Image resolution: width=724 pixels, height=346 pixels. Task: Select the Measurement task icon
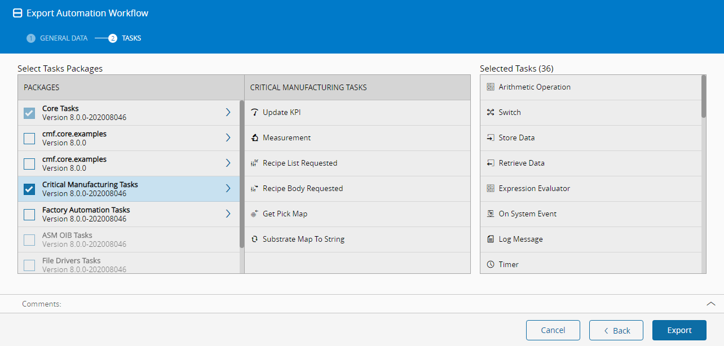pos(254,138)
